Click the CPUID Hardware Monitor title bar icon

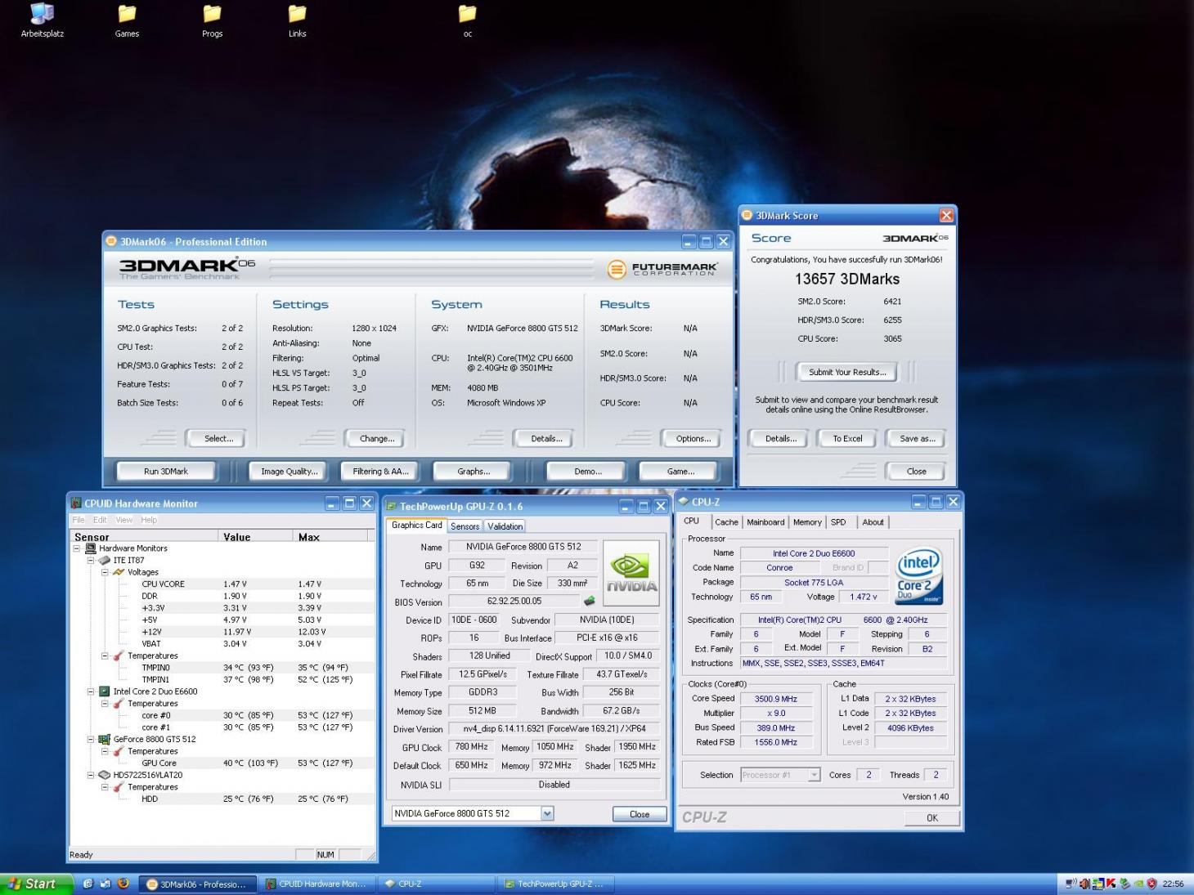76,503
